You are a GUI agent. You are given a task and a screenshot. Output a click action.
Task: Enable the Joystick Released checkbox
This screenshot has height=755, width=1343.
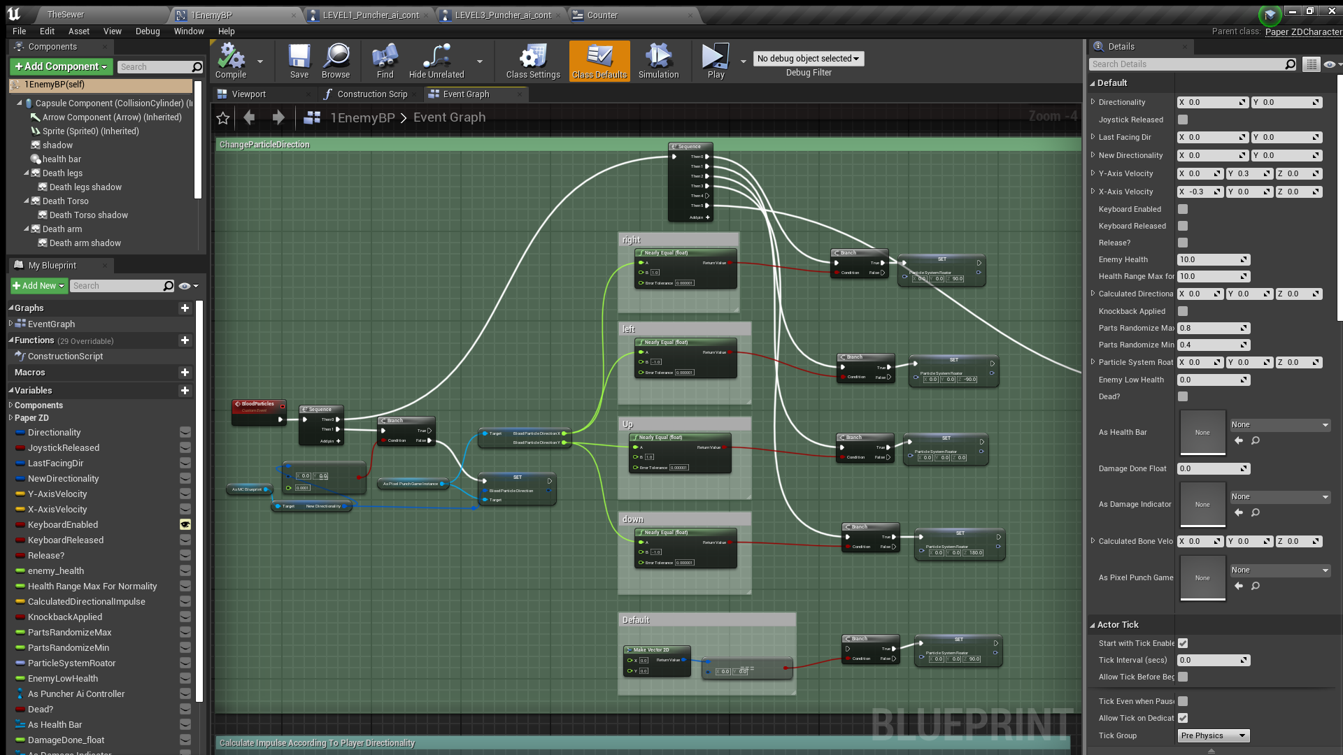1183,120
